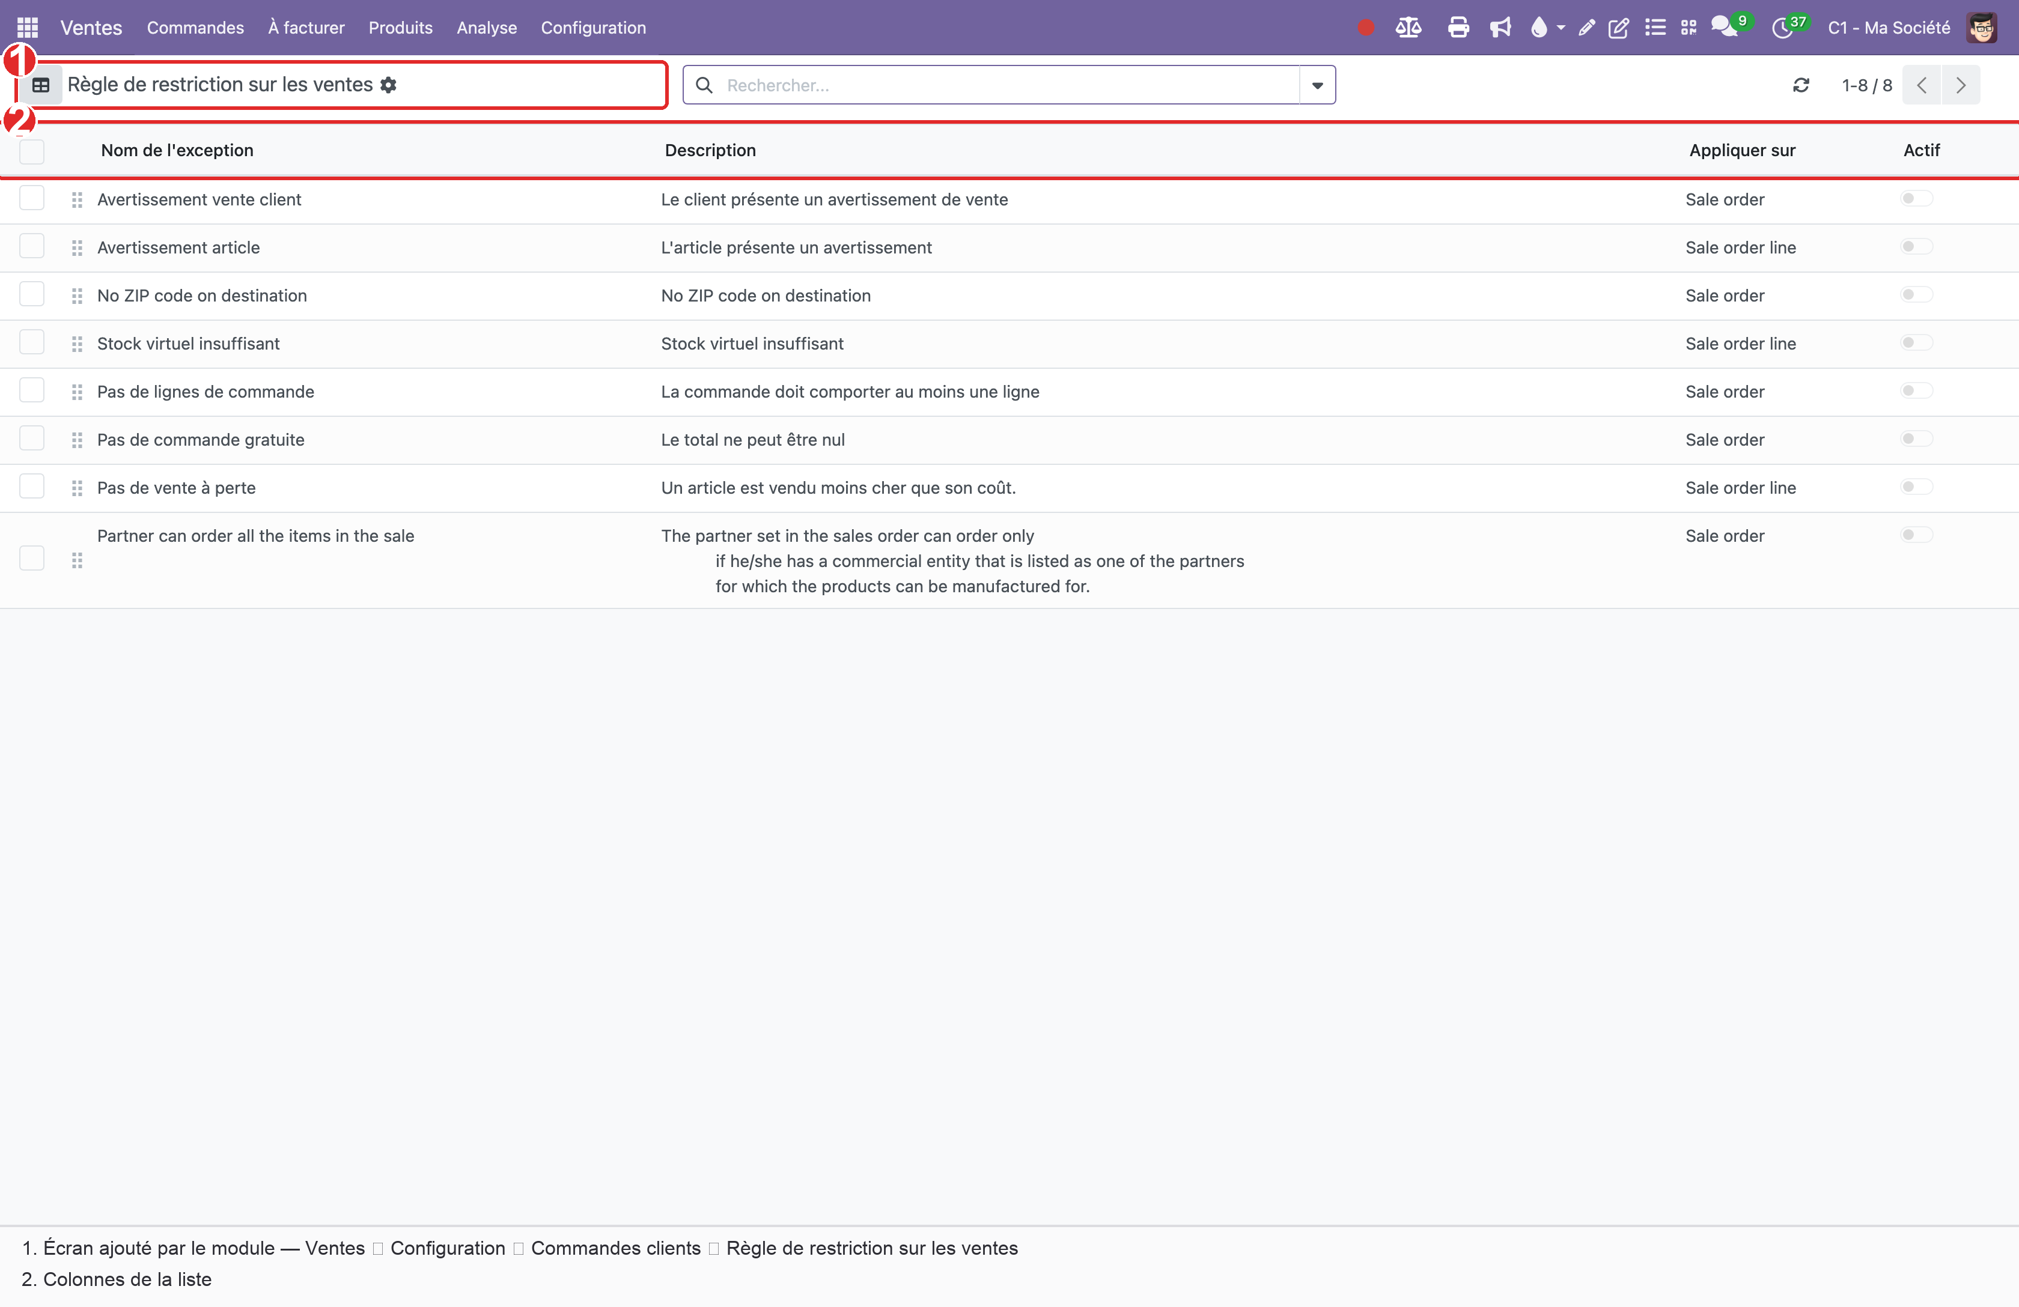Enable Actif for Partner can order all items

1916,535
